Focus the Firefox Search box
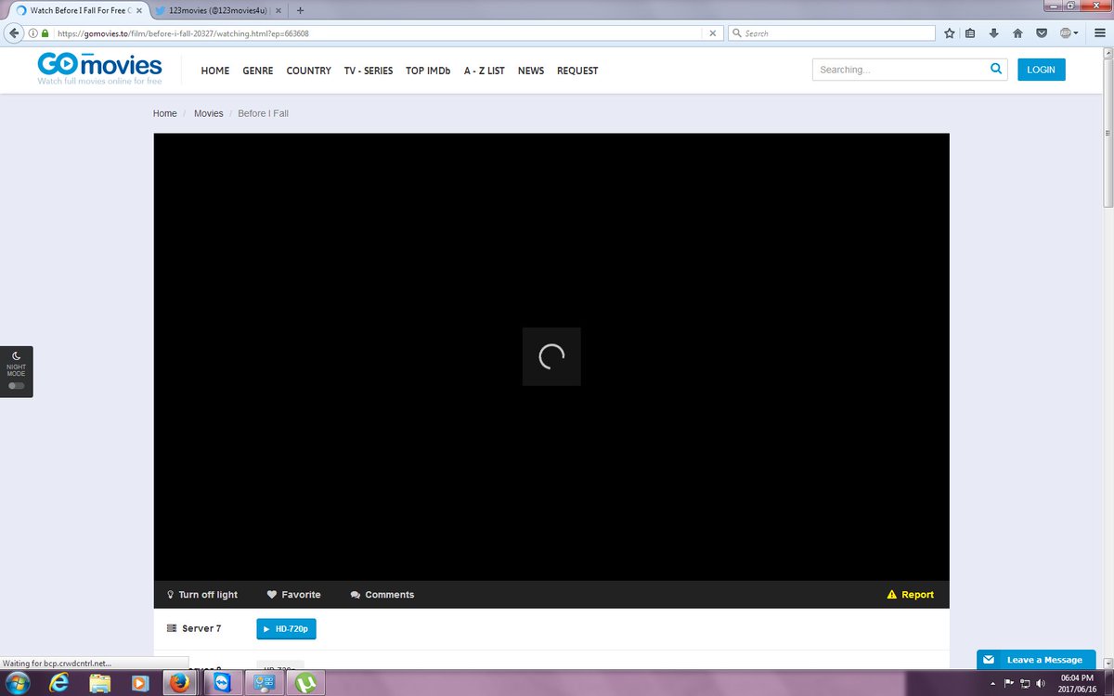The image size is (1114, 696). [x=831, y=33]
